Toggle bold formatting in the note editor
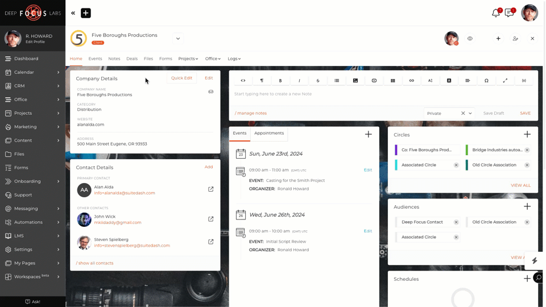The height and width of the screenshot is (307, 546). (x=280, y=81)
